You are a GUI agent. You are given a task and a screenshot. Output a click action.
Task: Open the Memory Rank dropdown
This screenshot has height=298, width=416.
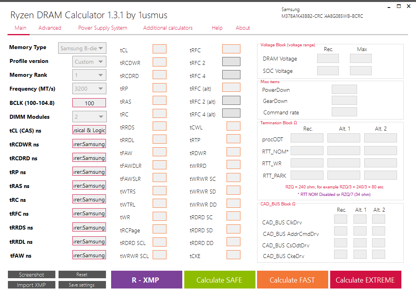[89, 75]
